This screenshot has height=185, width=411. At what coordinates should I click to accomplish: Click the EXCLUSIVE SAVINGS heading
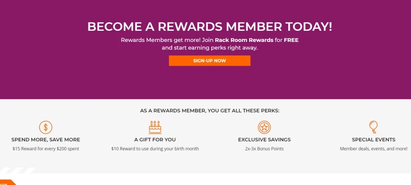click(x=264, y=140)
